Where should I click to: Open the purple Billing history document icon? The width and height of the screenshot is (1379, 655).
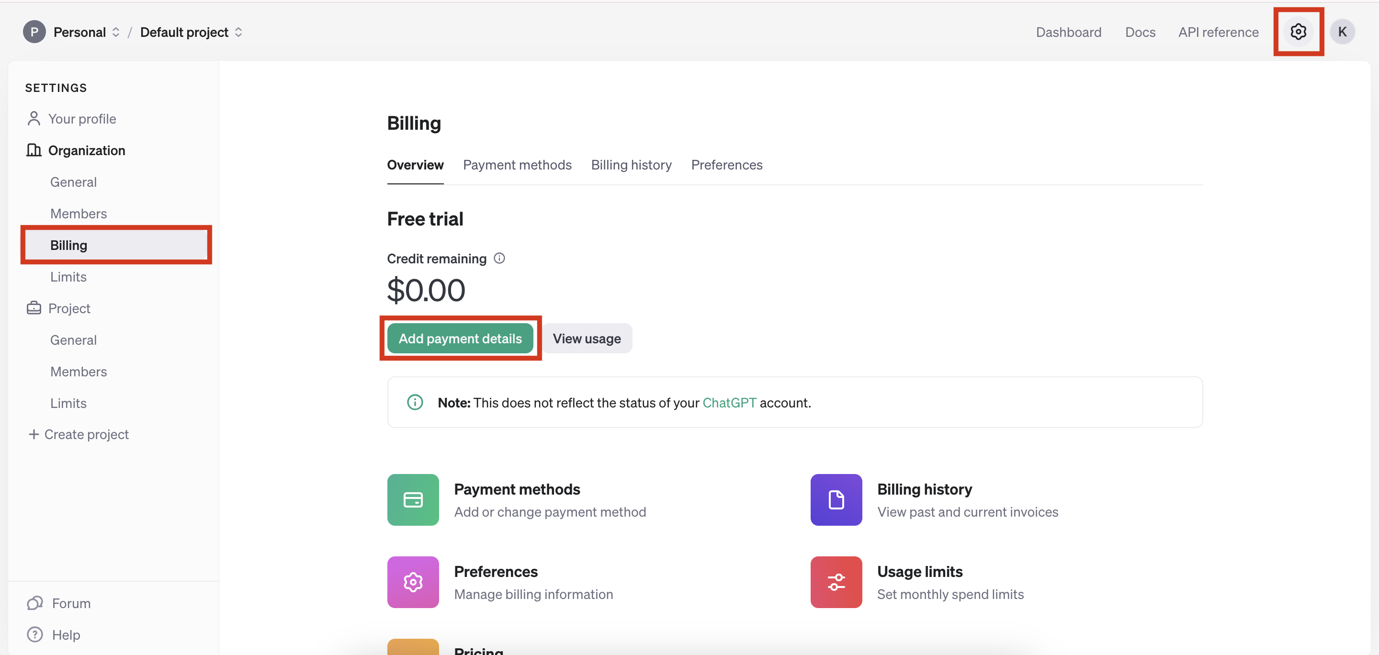click(836, 499)
